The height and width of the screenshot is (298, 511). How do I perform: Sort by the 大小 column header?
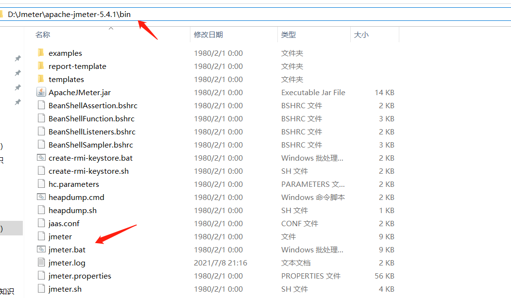(x=361, y=35)
